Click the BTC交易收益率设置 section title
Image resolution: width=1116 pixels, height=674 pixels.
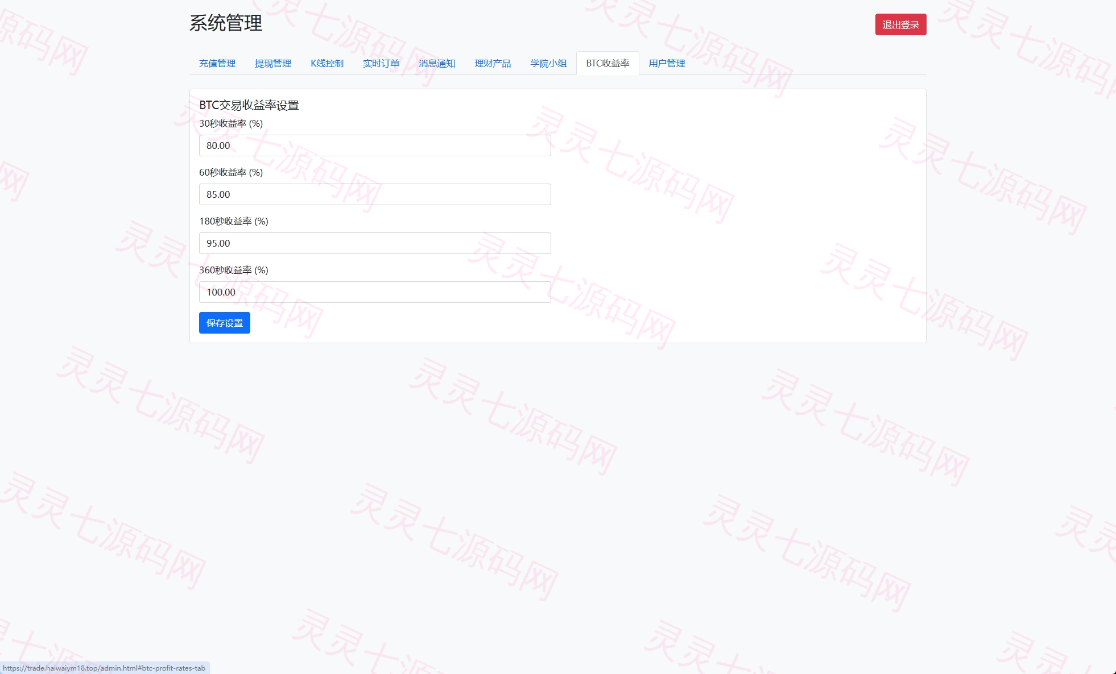249,105
